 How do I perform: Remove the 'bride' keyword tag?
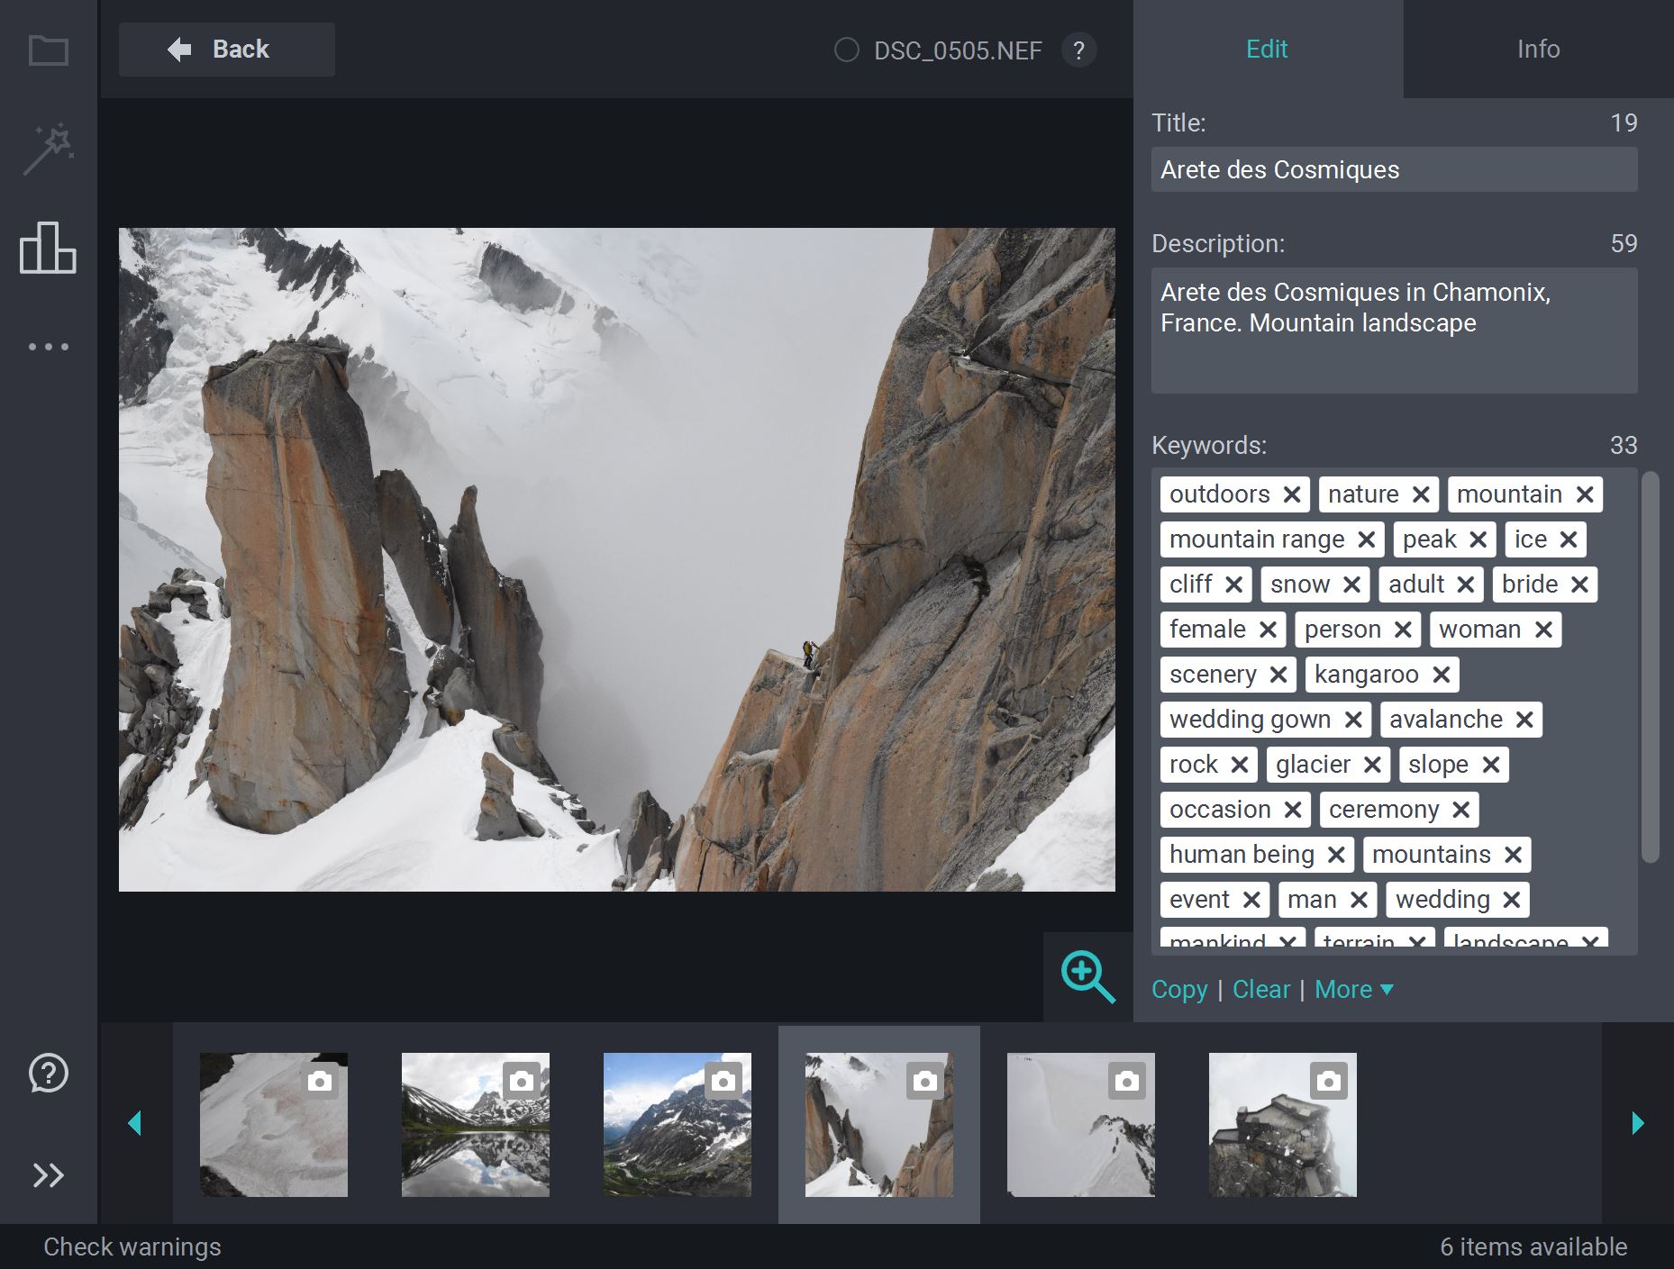(1579, 585)
